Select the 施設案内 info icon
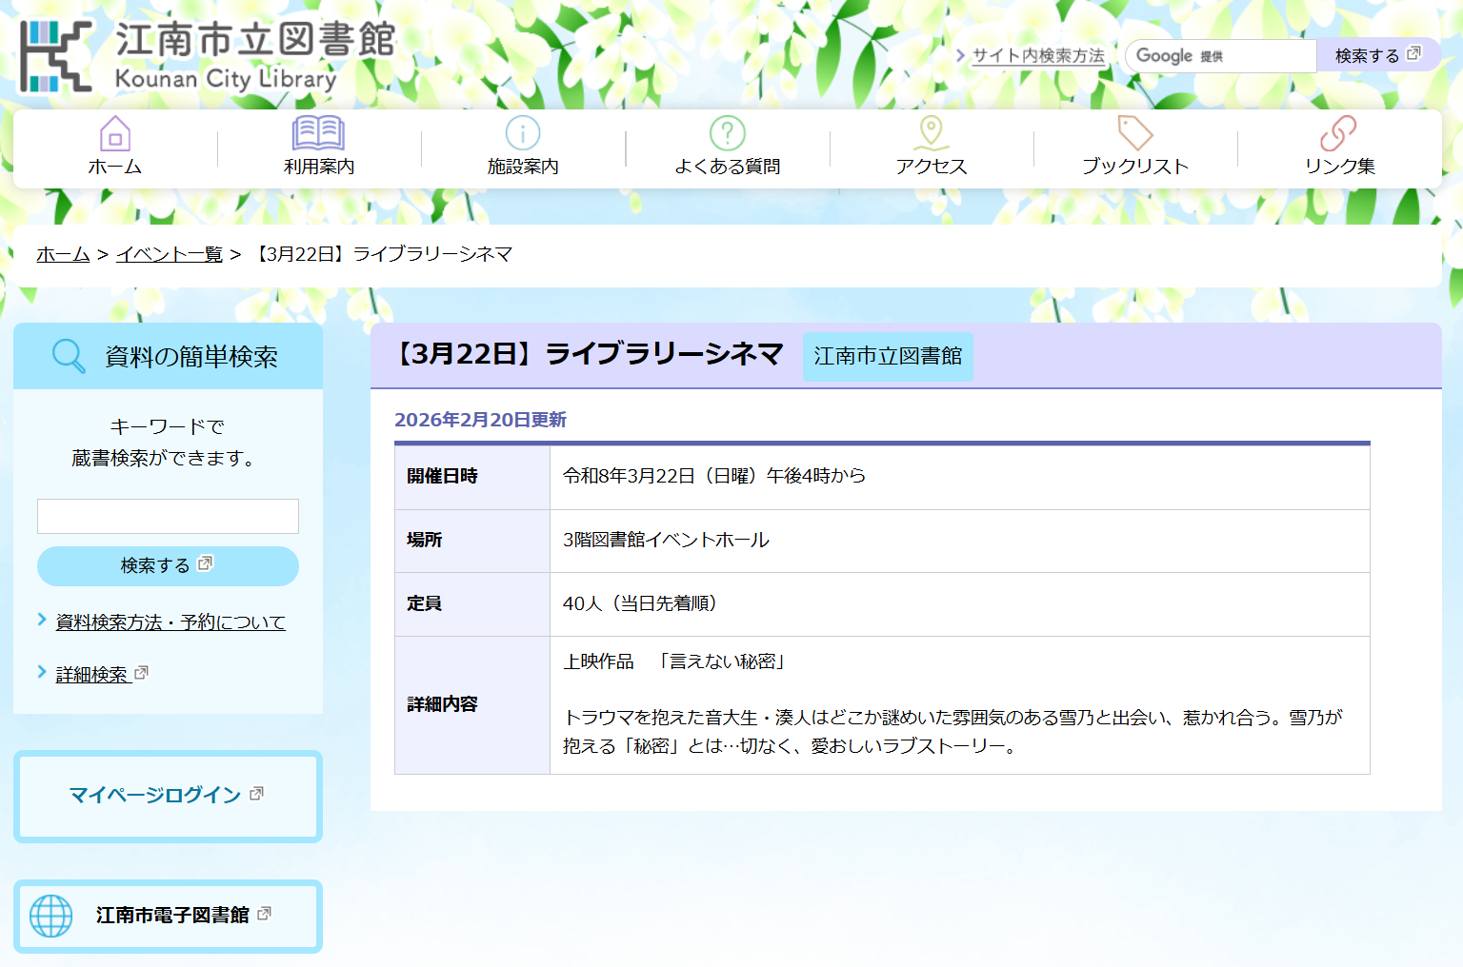Image resolution: width=1463 pixels, height=967 pixels. click(x=523, y=133)
